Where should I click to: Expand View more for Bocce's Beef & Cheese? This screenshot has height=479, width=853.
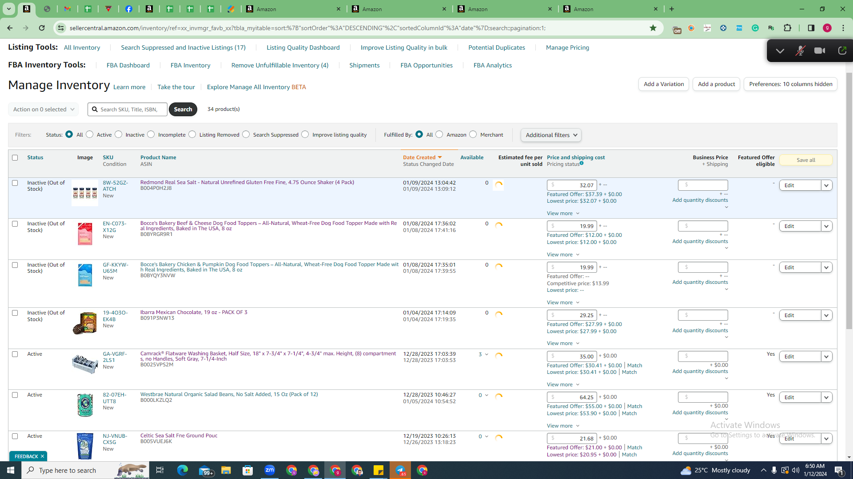[563, 255]
